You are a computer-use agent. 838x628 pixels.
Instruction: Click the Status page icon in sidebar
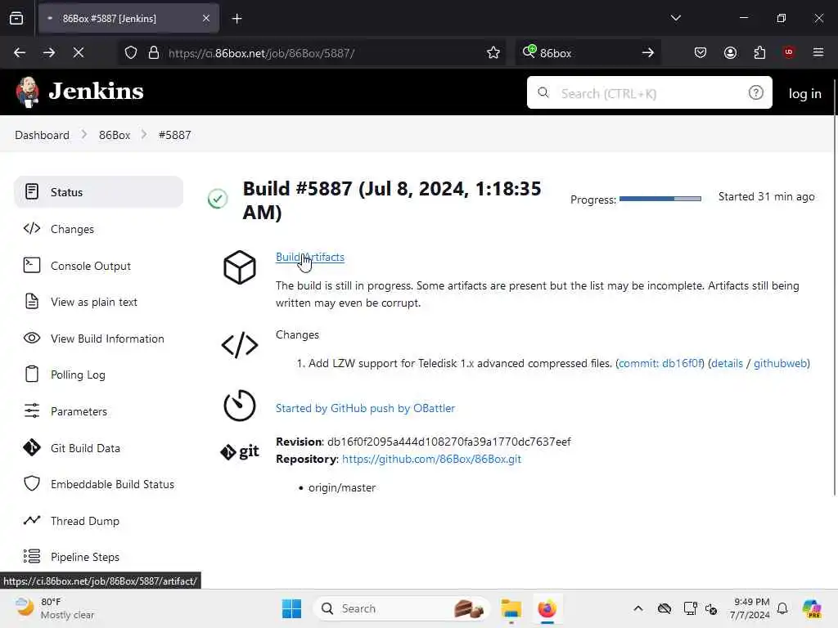[x=32, y=191]
